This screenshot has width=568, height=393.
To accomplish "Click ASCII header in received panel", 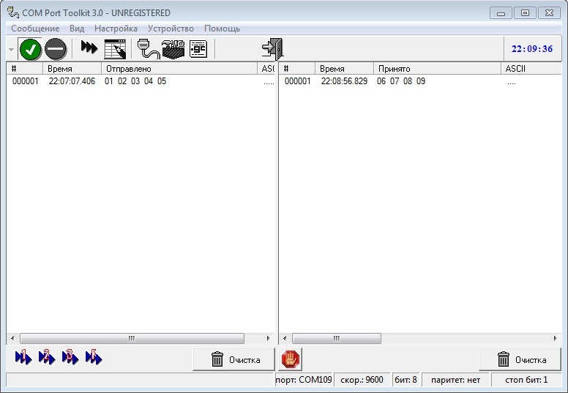I will tap(531, 69).
